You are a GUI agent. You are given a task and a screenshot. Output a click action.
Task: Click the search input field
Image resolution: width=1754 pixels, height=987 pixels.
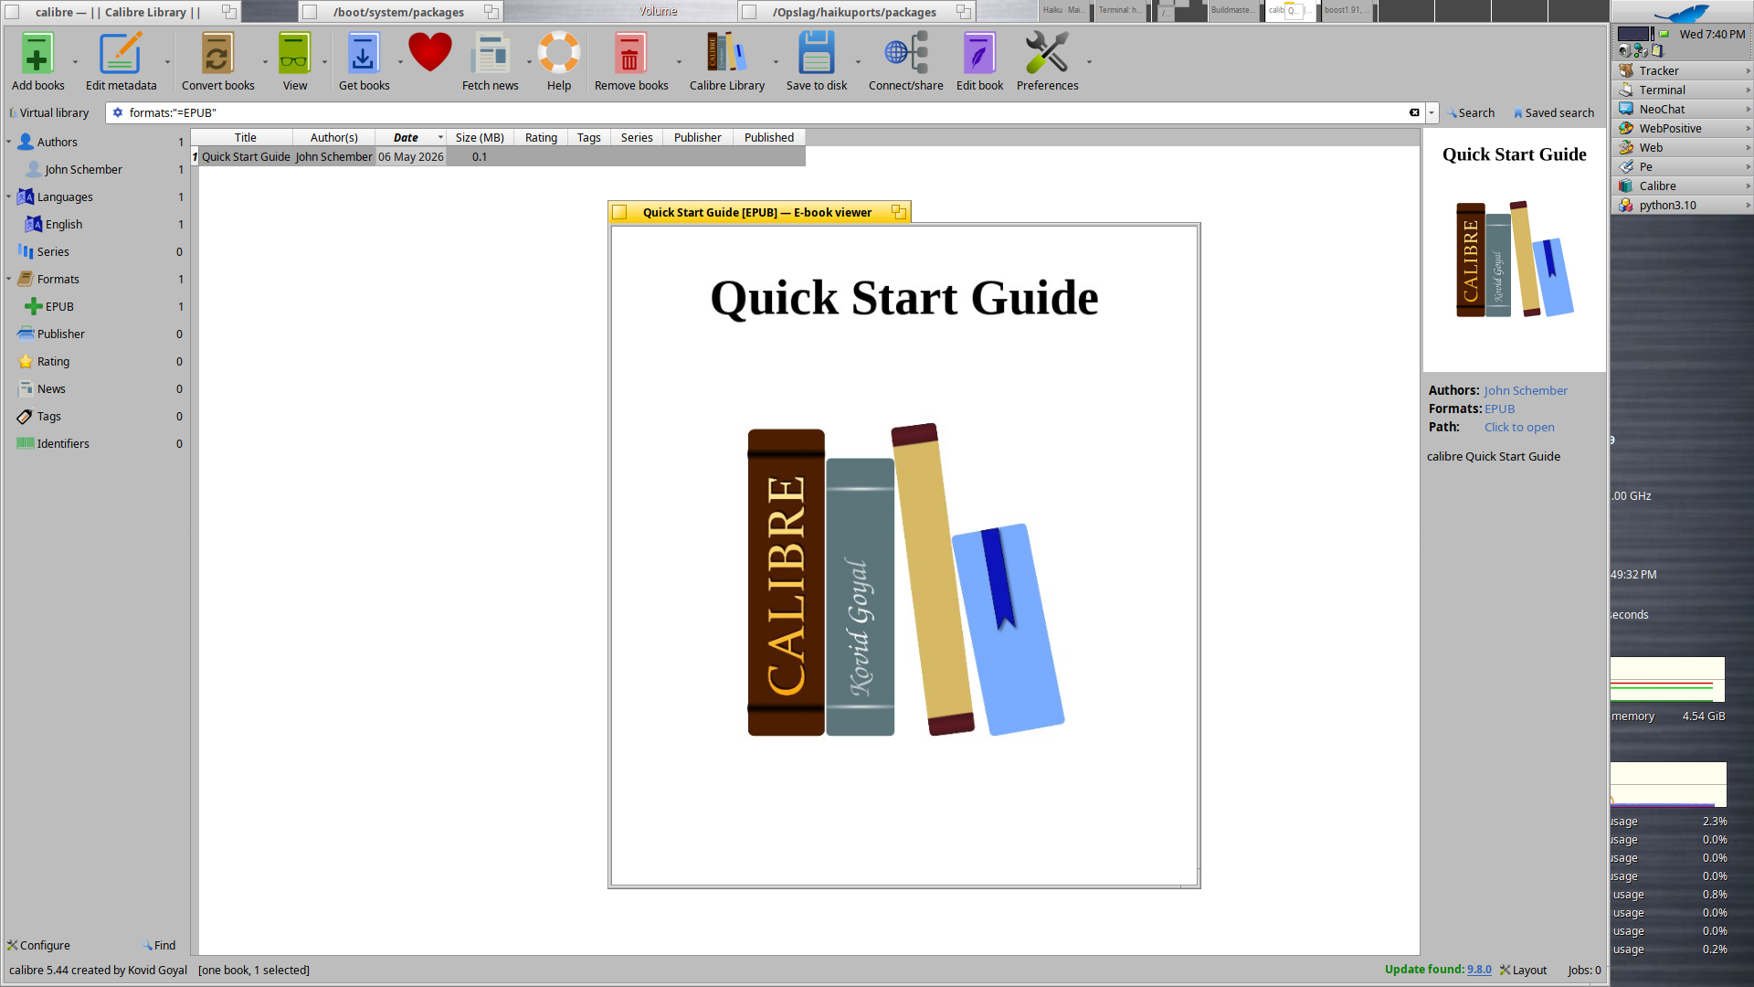pyautogui.click(x=766, y=112)
